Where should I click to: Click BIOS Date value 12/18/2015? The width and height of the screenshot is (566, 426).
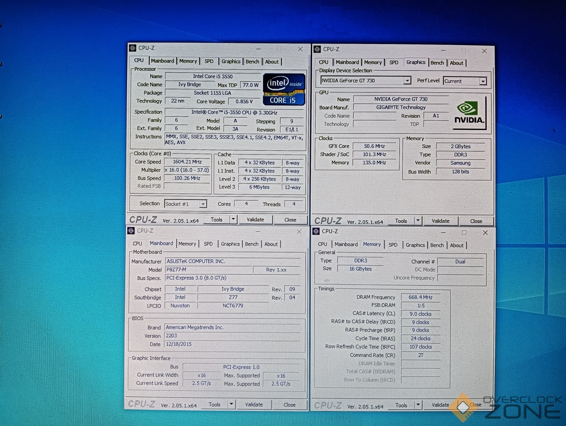tap(233, 344)
